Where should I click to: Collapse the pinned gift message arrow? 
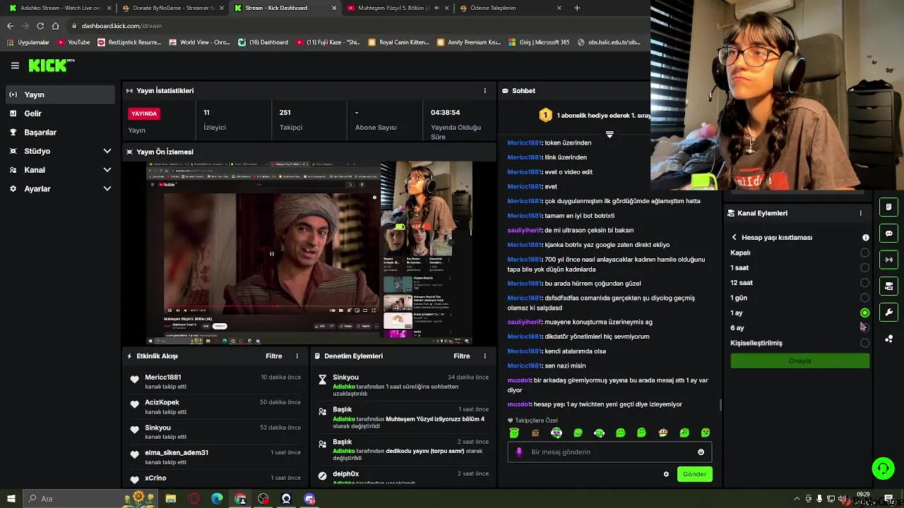(x=609, y=134)
